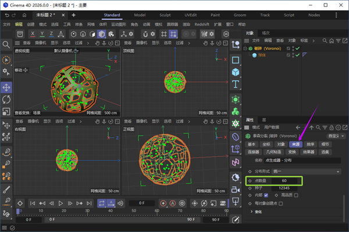Close the 未标题 2 document tab
Image resolution: width=349 pixels, height=232 pixels.
[x=63, y=15]
